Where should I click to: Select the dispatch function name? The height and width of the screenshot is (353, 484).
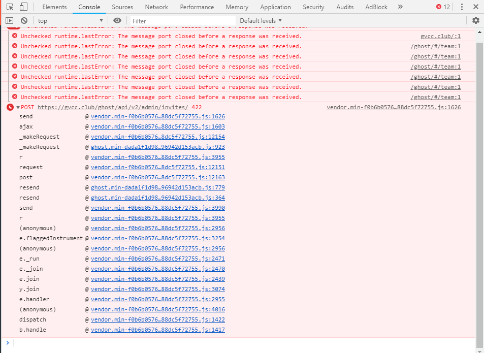coord(33,319)
